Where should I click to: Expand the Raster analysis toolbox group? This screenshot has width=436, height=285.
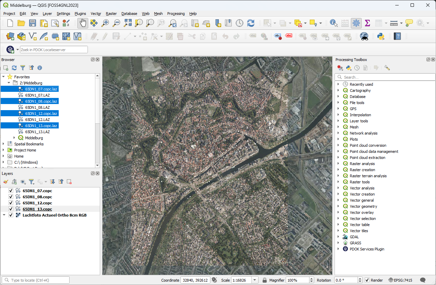point(338,163)
